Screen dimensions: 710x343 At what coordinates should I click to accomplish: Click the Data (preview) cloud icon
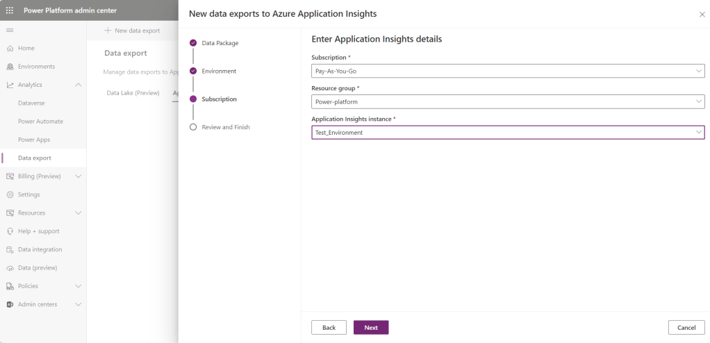10,268
